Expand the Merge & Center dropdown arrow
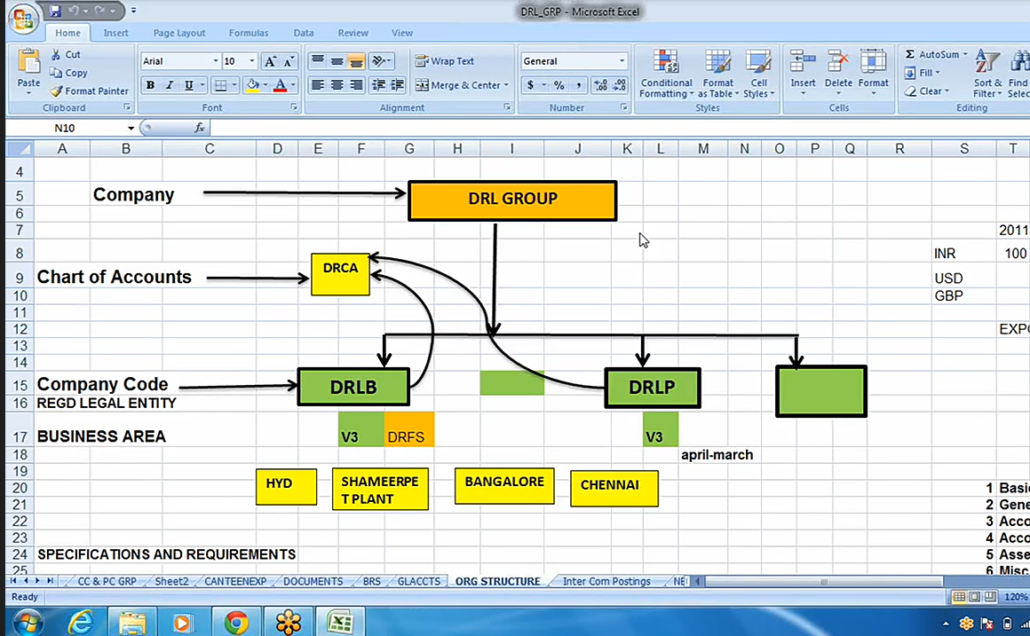The width and height of the screenshot is (1030, 636). tap(506, 85)
